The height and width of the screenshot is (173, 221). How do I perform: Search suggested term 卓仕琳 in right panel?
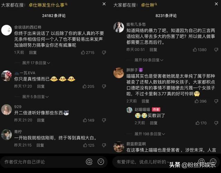point(149,5)
